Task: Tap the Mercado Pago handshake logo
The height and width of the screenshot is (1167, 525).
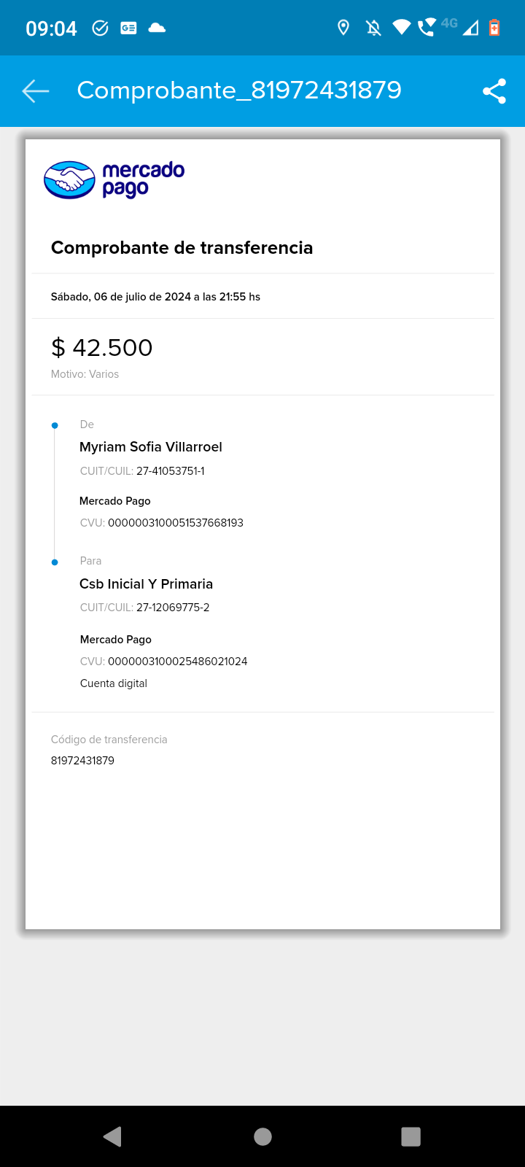Action: pyautogui.click(x=69, y=179)
